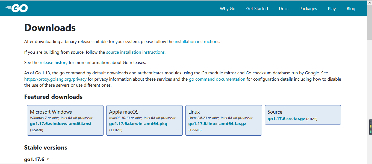Download go1.17.6.windows-amd64.msi

point(61,124)
